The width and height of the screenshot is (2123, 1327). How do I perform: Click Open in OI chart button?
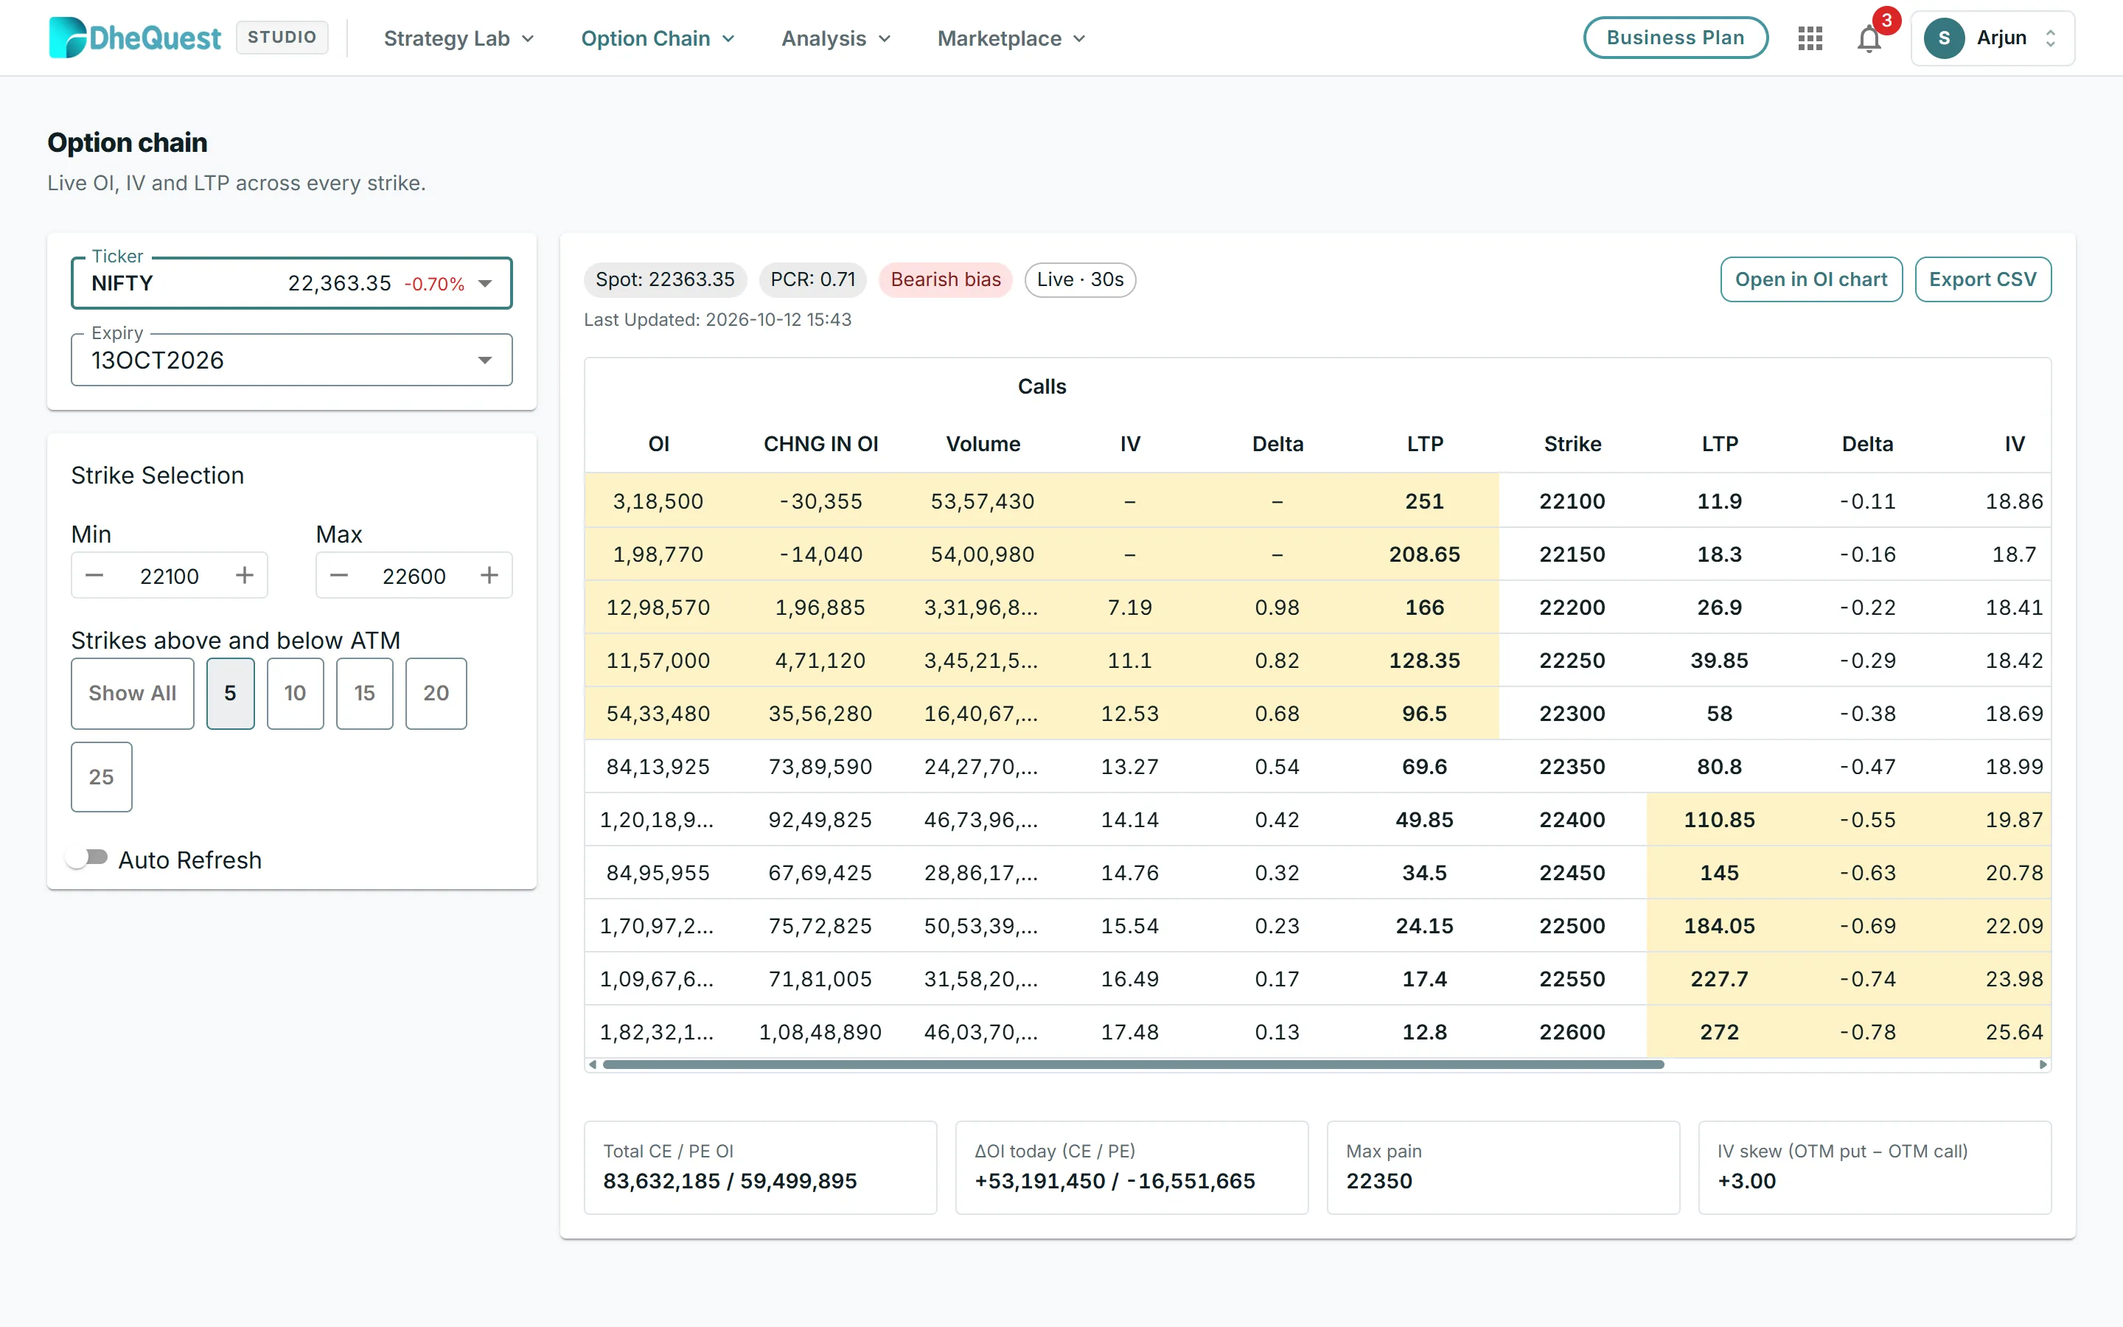[1810, 279]
